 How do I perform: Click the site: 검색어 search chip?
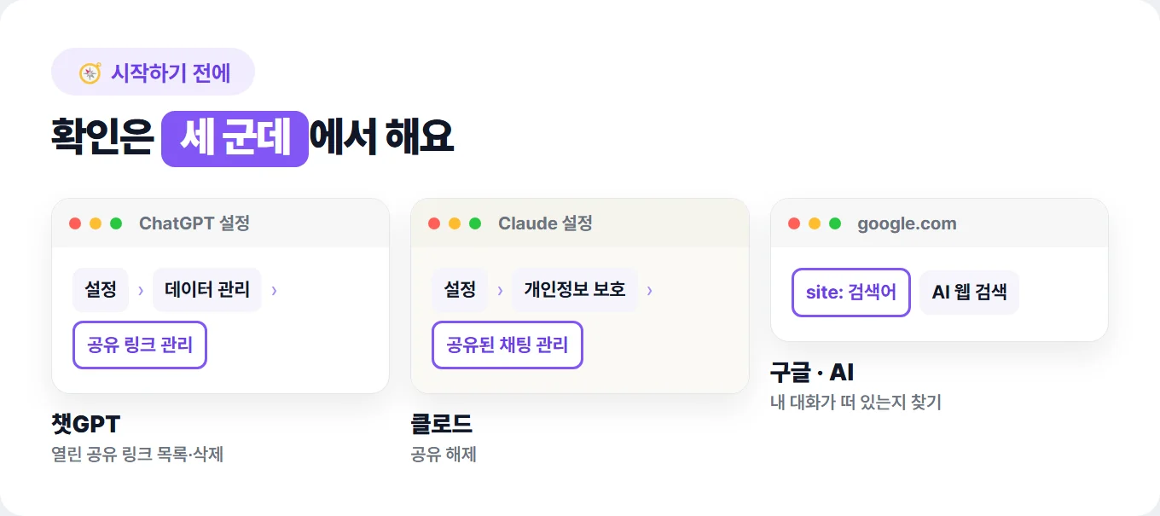click(851, 293)
